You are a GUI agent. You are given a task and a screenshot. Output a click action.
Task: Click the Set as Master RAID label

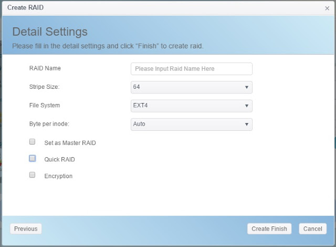click(x=70, y=143)
